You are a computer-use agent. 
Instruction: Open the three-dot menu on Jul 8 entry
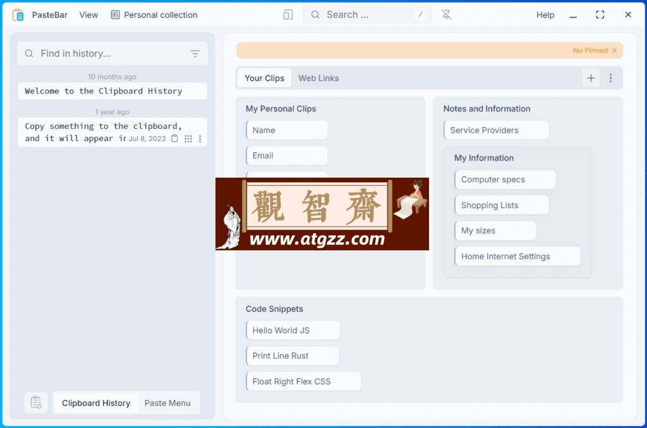coord(200,138)
